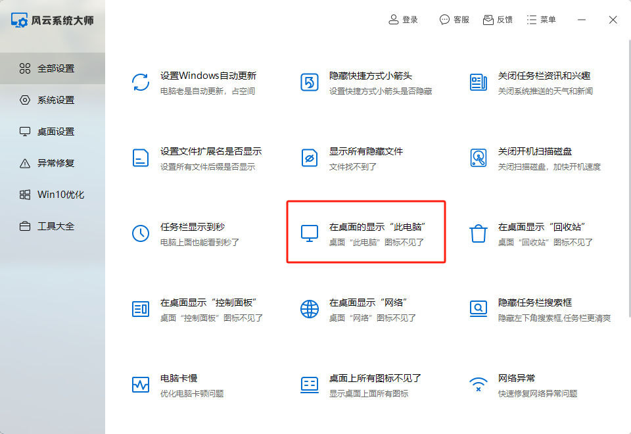Click the 此电脑 monitor icon
This screenshot has width=631, height=434.
[310, 233]
